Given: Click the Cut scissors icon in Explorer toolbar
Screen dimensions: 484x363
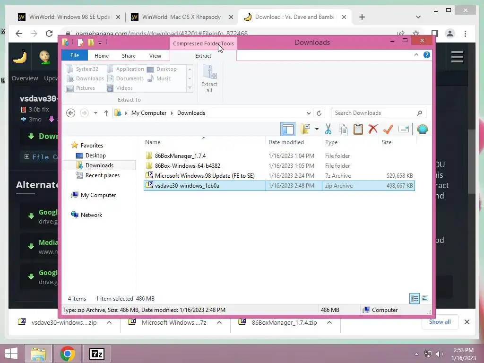Looking at the screenshot, I should click(328, 129).
